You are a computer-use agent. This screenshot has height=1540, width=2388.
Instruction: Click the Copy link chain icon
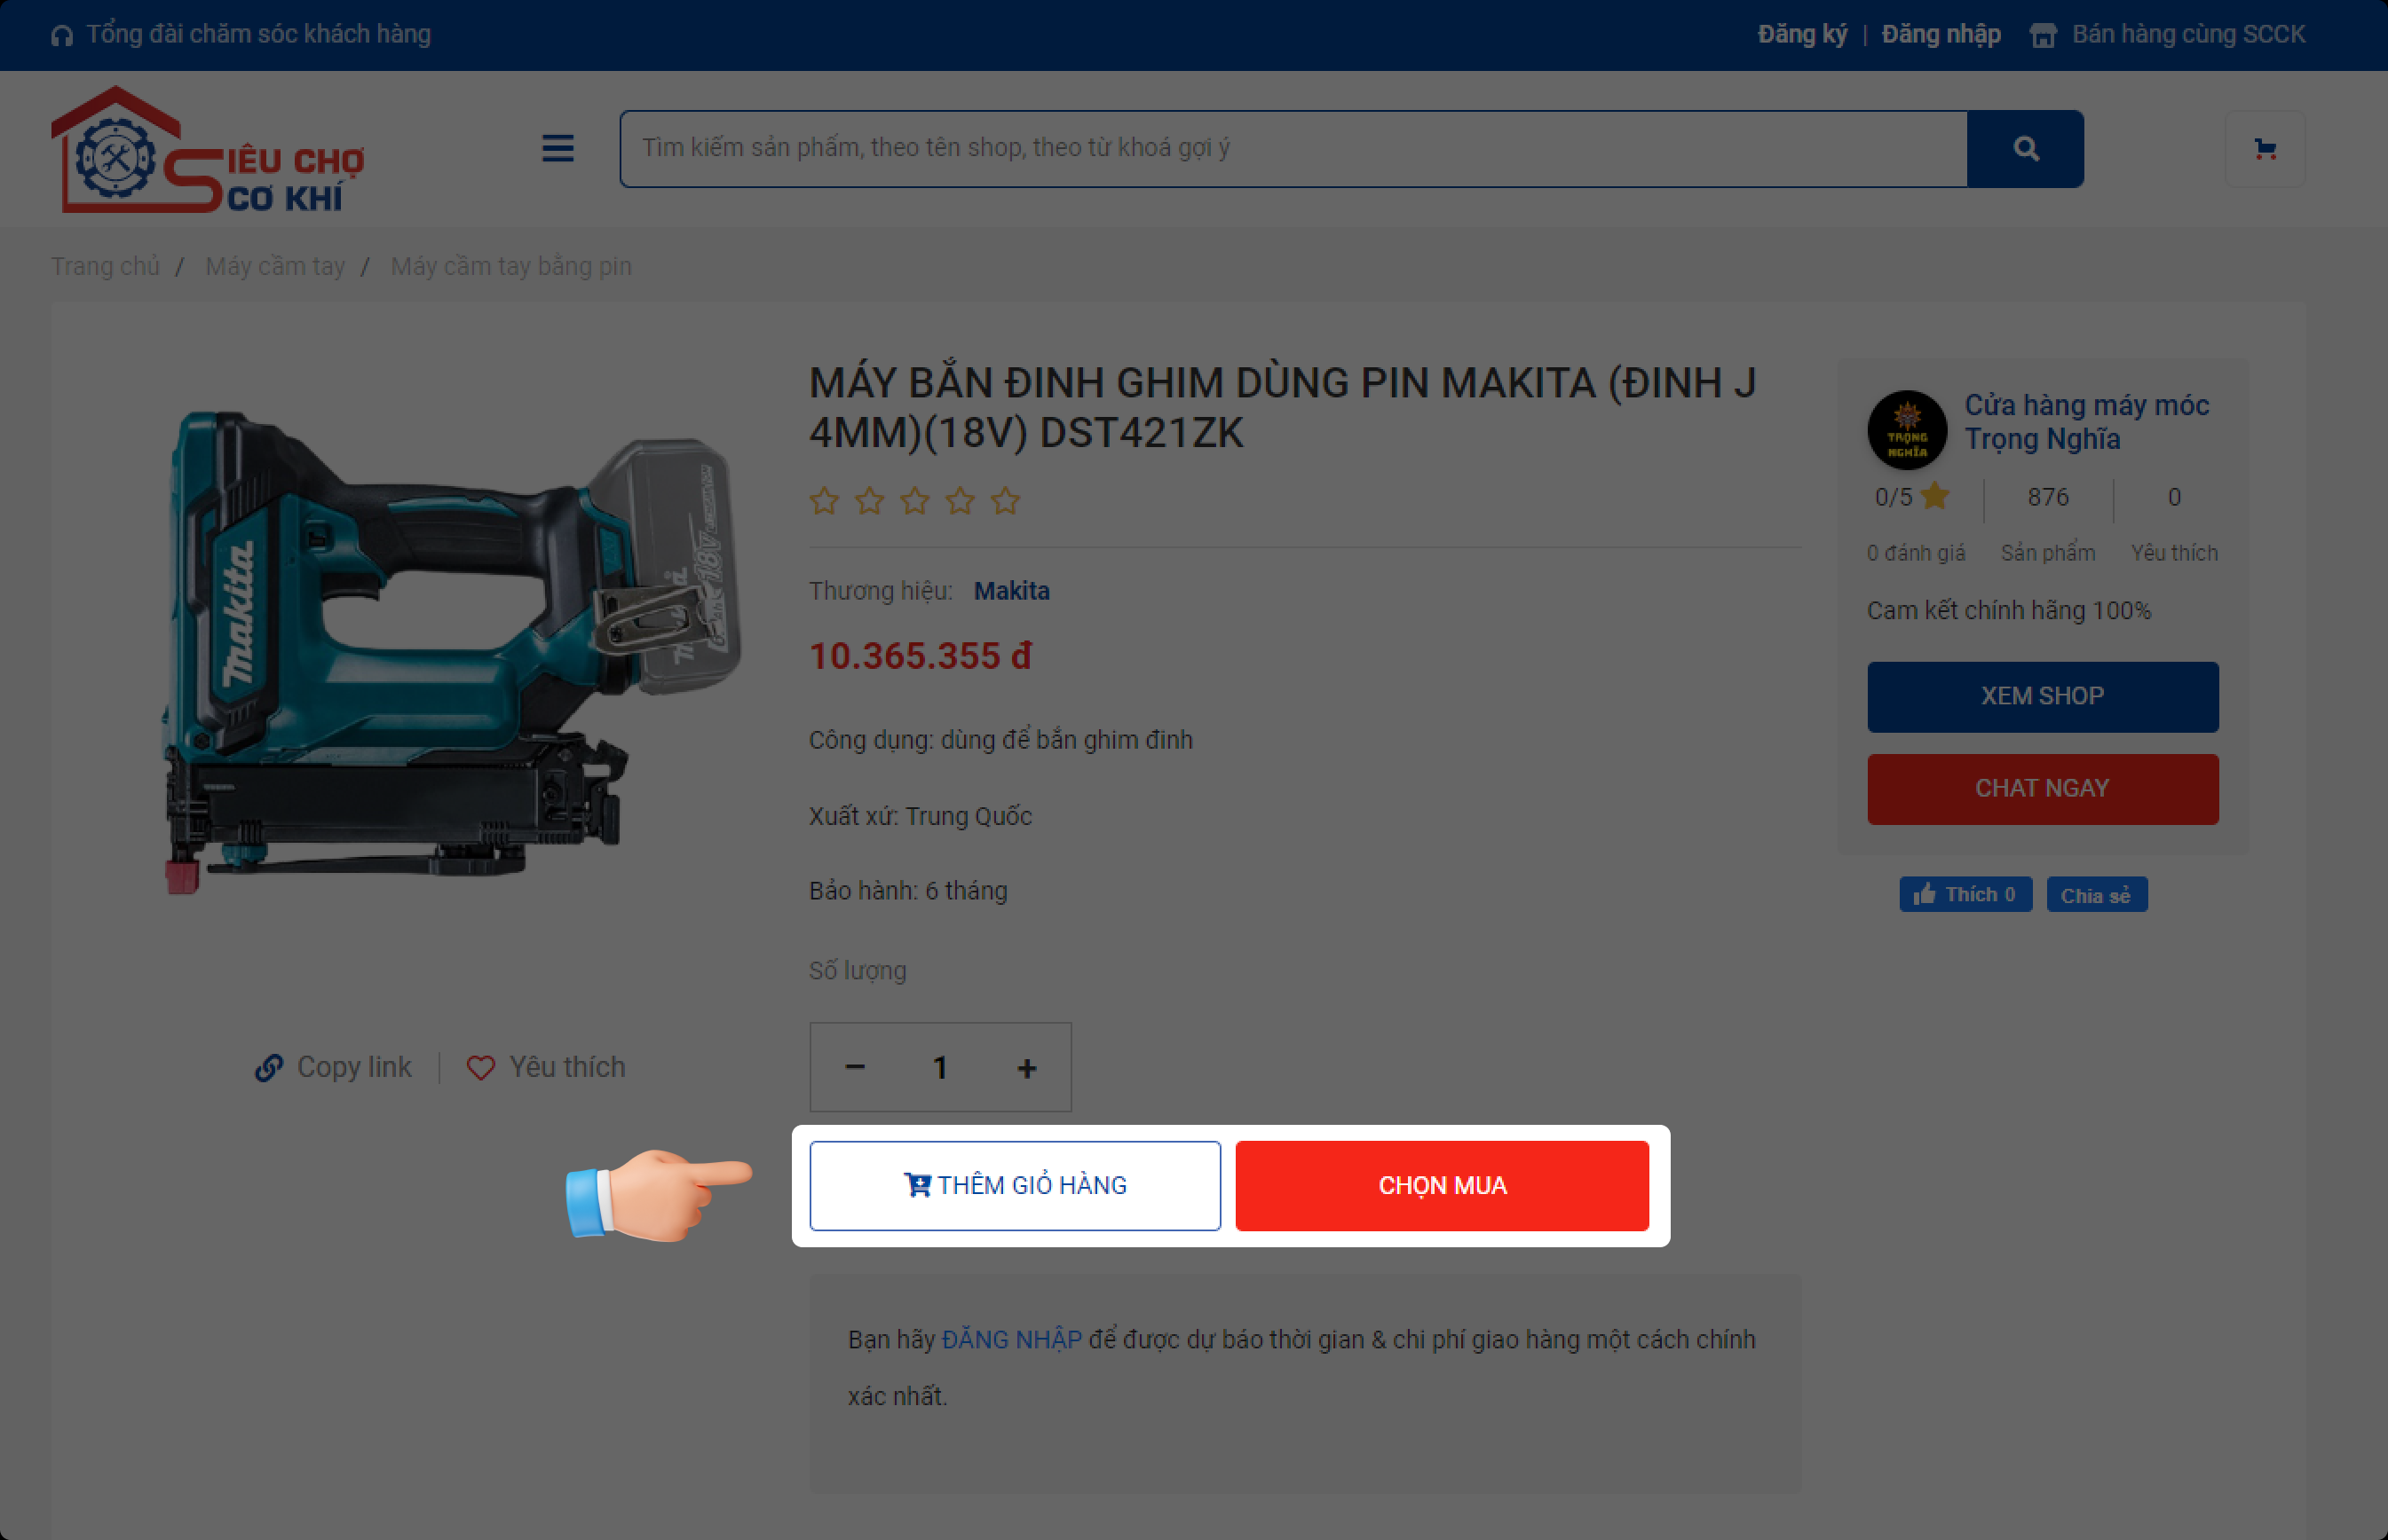(x=269, y=1068)
